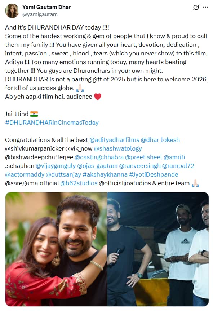
Task: Click the @actormaddy mention
Action: [x=25, y=174]
